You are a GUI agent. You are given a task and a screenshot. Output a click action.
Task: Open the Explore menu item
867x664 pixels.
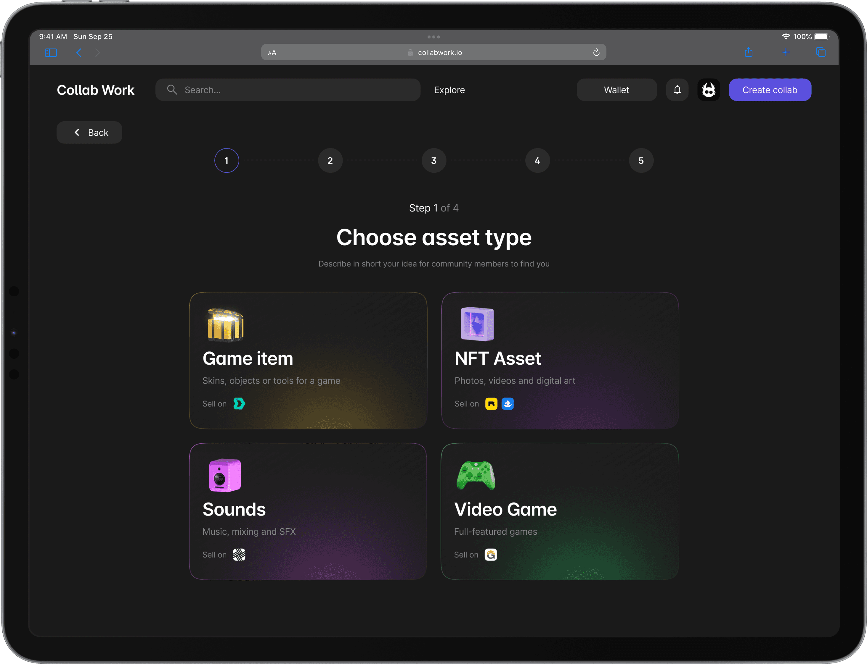point(449,90)
